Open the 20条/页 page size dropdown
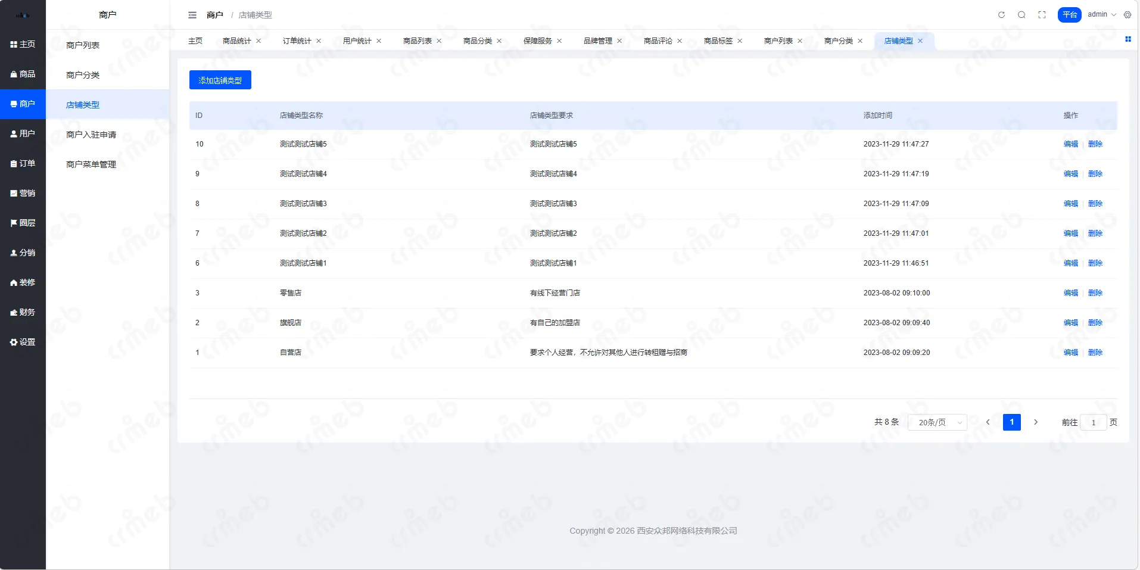Image resolution: width=1140 pixels, height=570 pixels. [x=937, y=422]
